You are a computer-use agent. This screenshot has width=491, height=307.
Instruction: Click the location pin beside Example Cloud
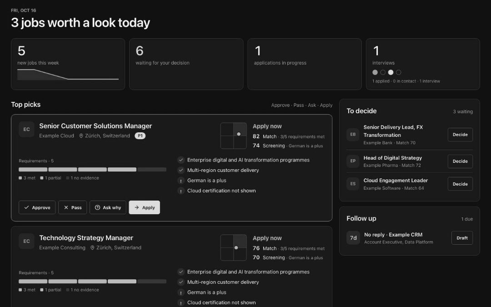click(x=81, y=136)
